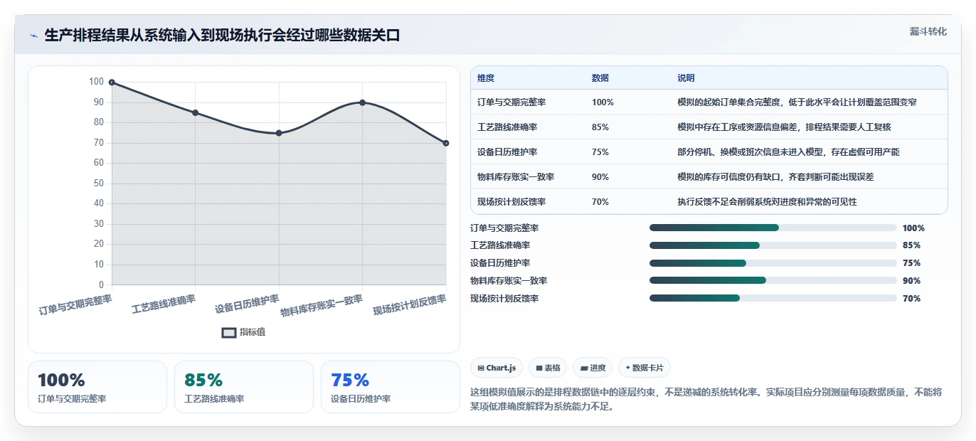The height and width of the screenshot is (441, 976).
Task: Click the 现场按计划反馈率 progress bar
Action: pyautogui.click(x=773, y=299)
